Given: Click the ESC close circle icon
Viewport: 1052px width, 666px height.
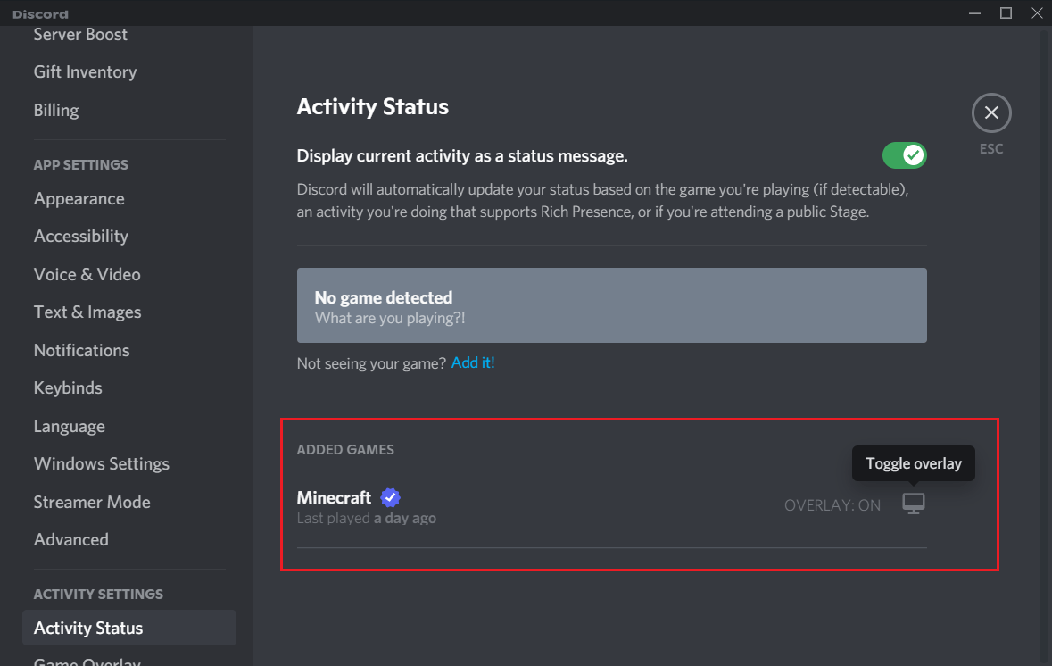Looking at the screenshot, I should (x=990, y=112).
